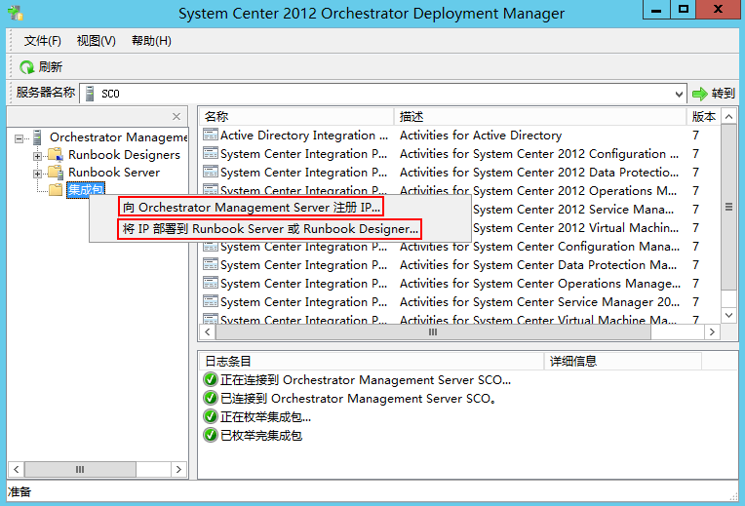Click the green Refresh icon in toolbar
This screenshot has width=745, height=506.
[x=26, y=67]
